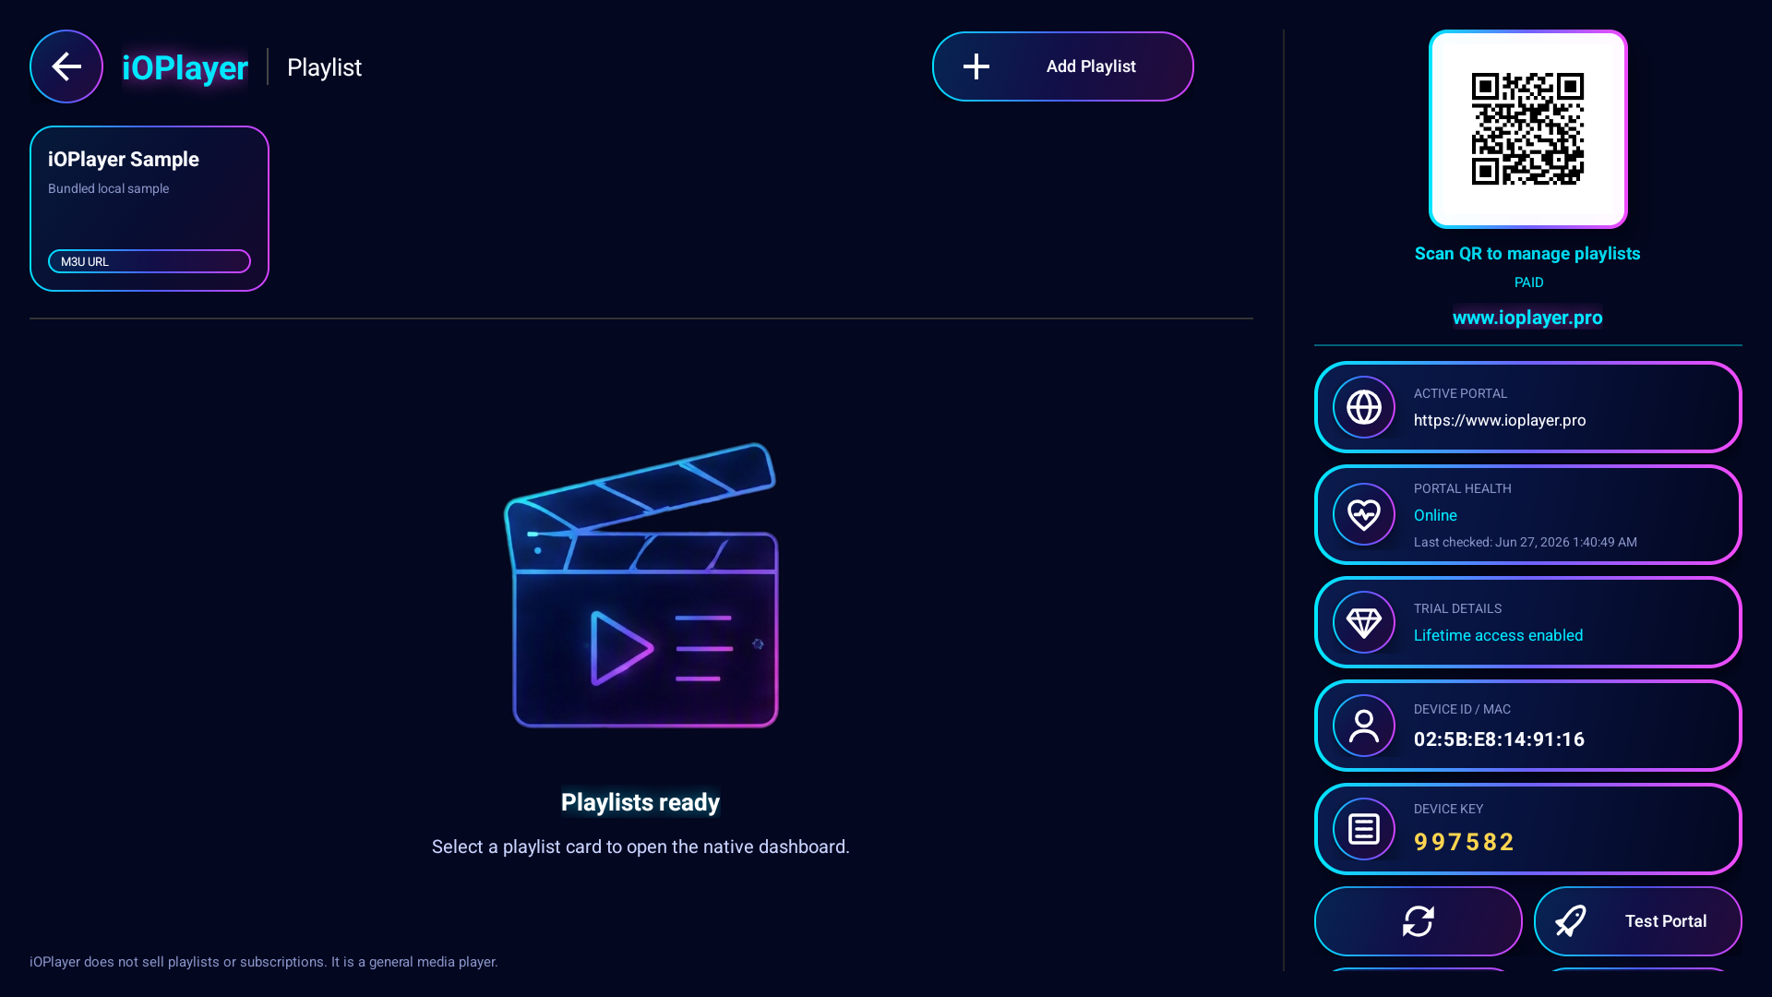
Task: Click the heartbeat icon for Portal Health
Action: [1363, 514]
